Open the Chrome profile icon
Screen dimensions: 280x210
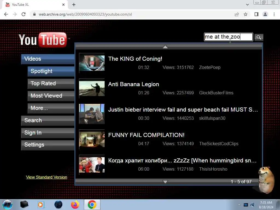click(265, 14)
